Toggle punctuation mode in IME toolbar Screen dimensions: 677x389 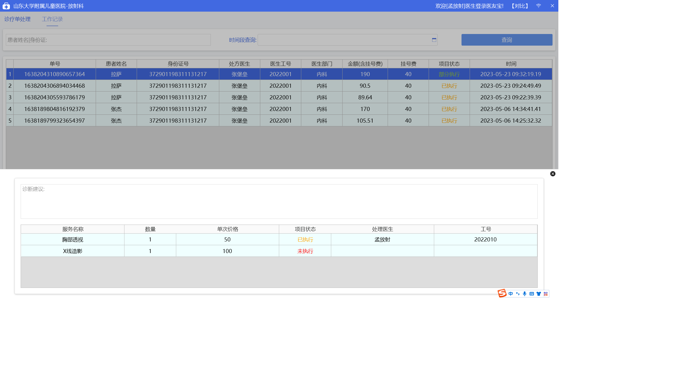[518, 294]
